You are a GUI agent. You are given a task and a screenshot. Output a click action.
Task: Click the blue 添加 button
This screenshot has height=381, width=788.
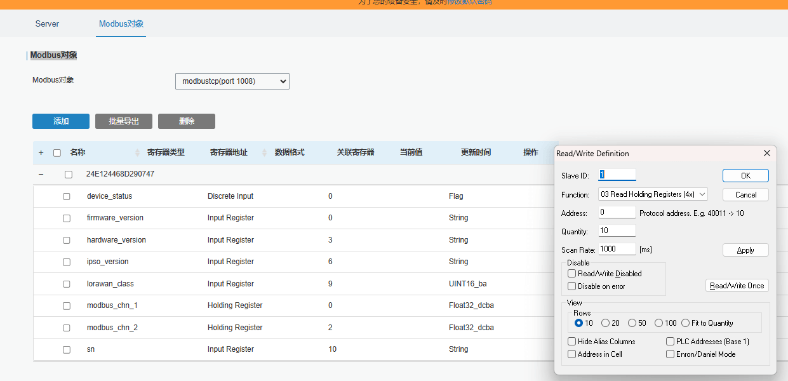coord(61,121)
